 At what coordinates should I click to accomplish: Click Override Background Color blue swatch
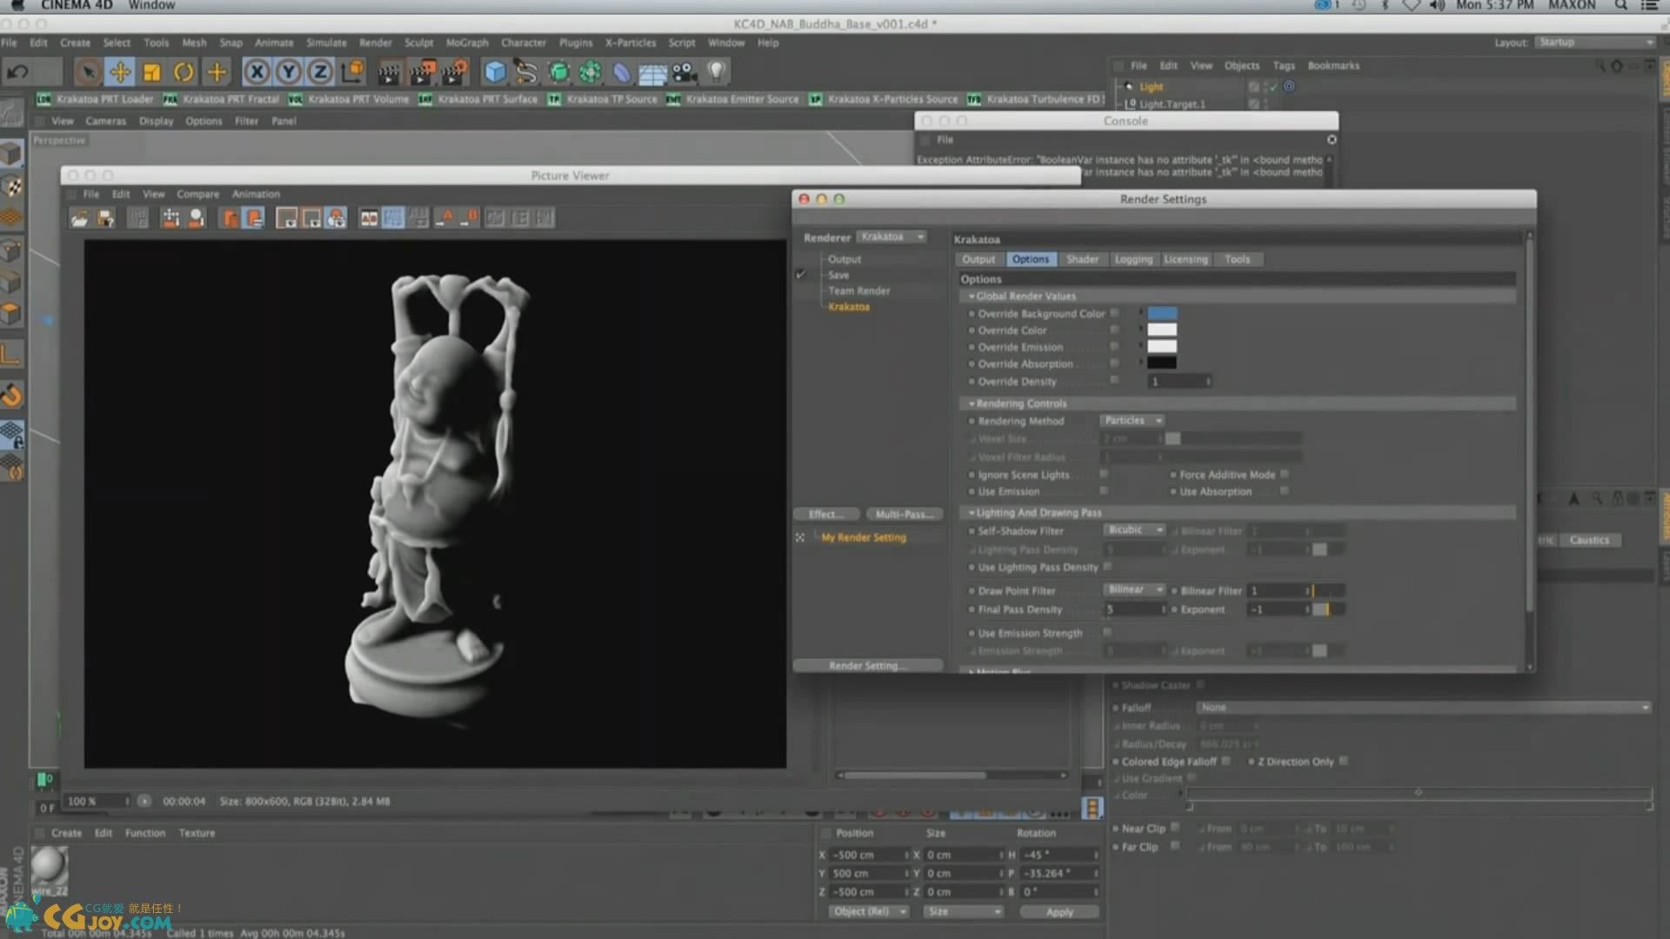click(x=1162, y=313)
